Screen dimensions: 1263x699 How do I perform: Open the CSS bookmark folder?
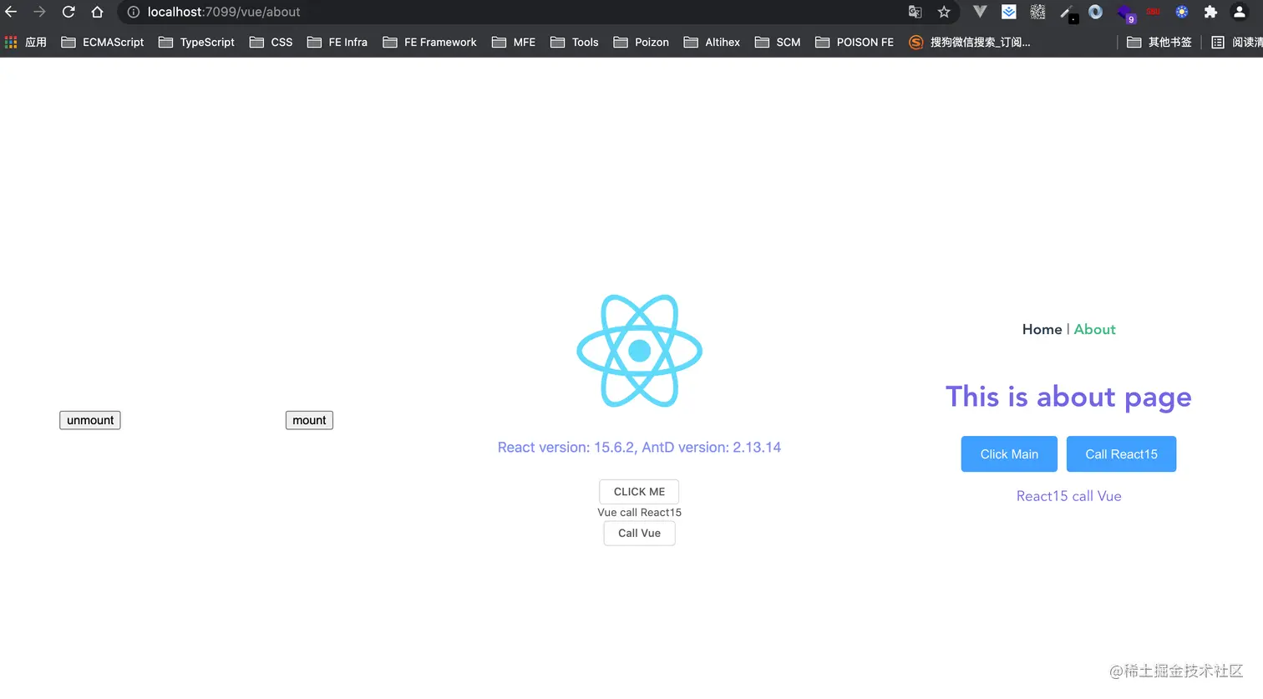[271, 42]
